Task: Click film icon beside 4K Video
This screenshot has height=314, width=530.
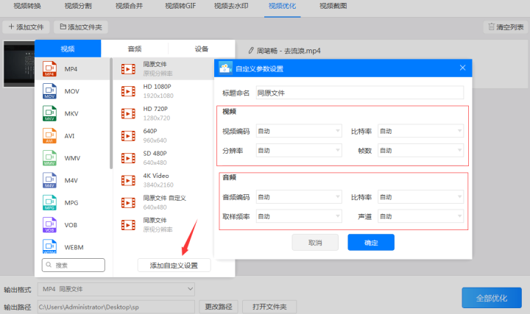Action: 128,180
